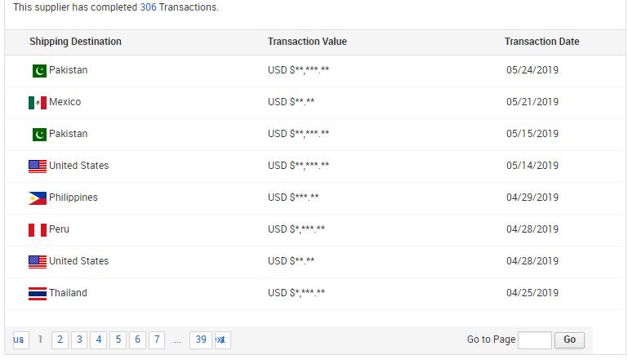
Task: Click the Mexico flag icon
Action: click(x=37, y=103)
